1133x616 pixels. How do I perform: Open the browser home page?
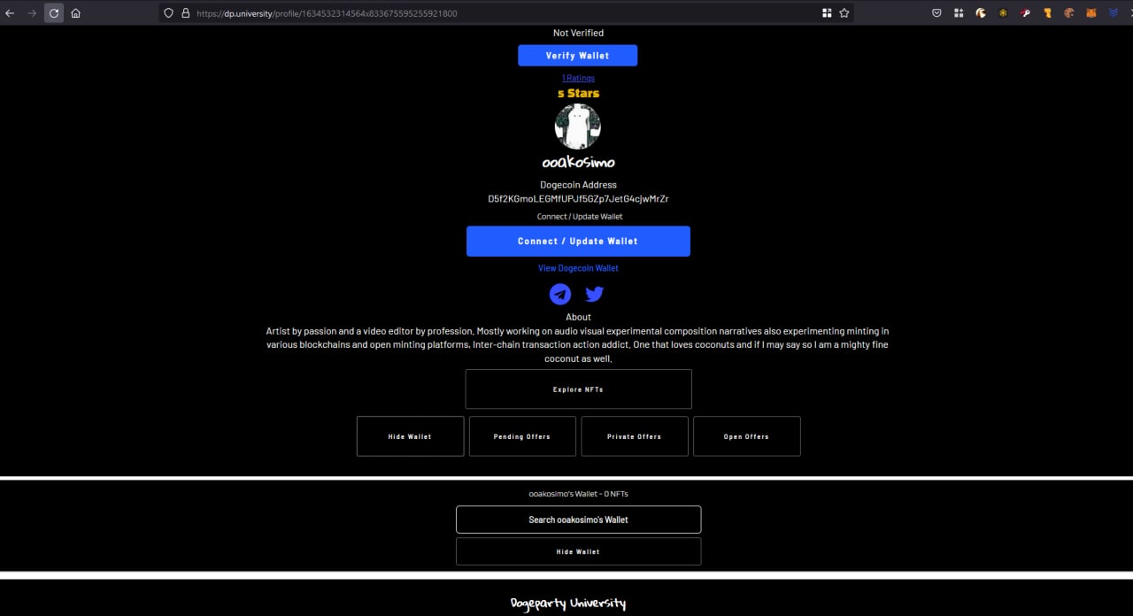pyautogui.click(x=76, y=13)
